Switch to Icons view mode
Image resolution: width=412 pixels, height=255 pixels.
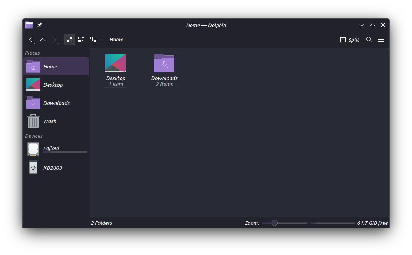point(69,40)
